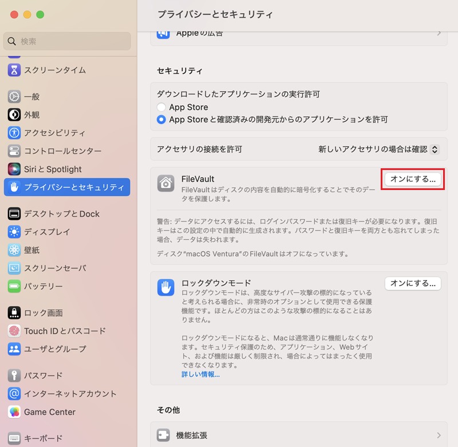The height and width of the screenshot is (447, 458).
Task: Select the Appearance (外観) sidebar icon
Action: [x=14, y=114]
